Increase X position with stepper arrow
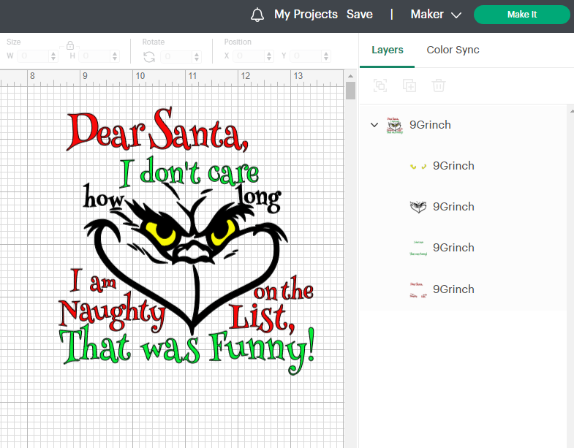The image size is (574, 448). [269, 53]
